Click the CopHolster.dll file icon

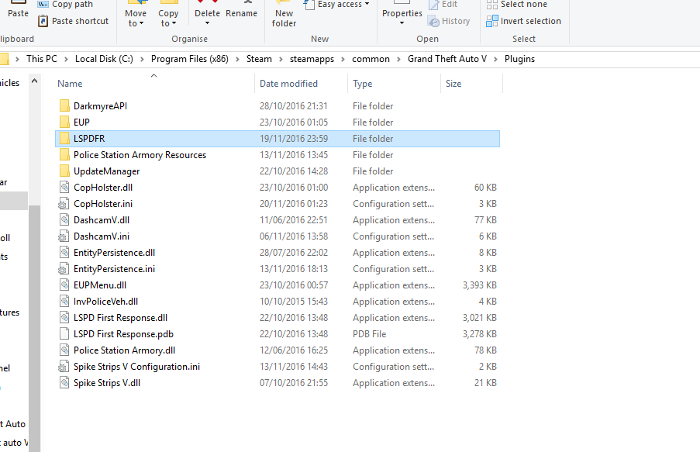(64, 187)
